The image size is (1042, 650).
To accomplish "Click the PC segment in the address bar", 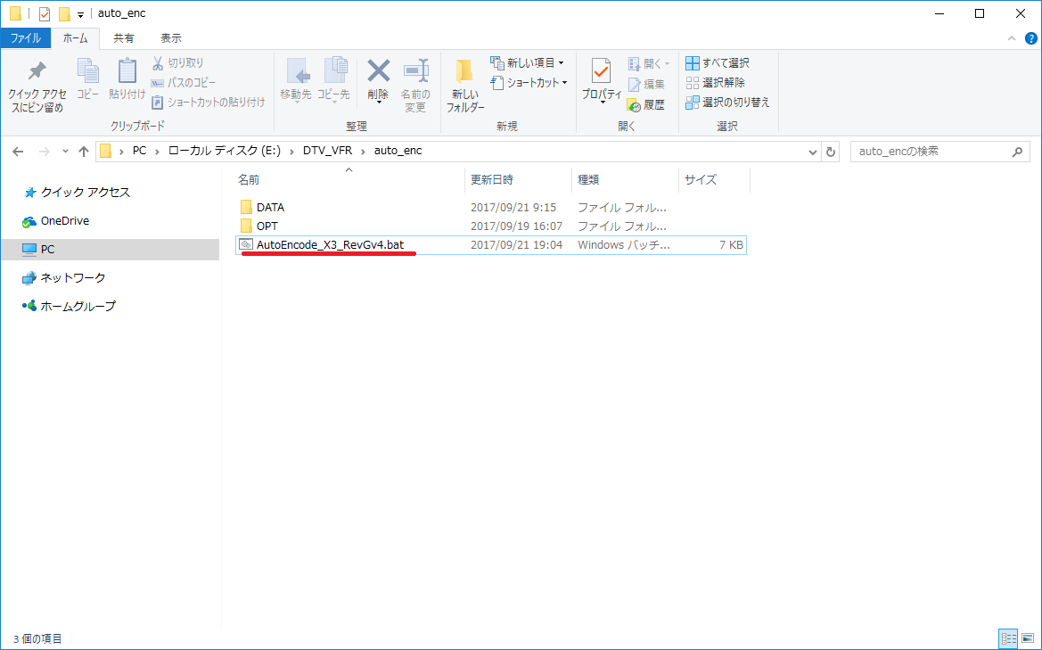I will tap(140, 151).
